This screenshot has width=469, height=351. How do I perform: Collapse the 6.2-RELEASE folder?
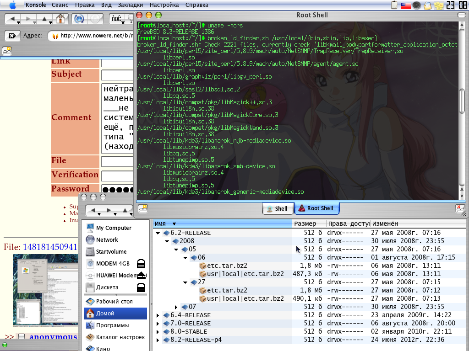point(158,233)
